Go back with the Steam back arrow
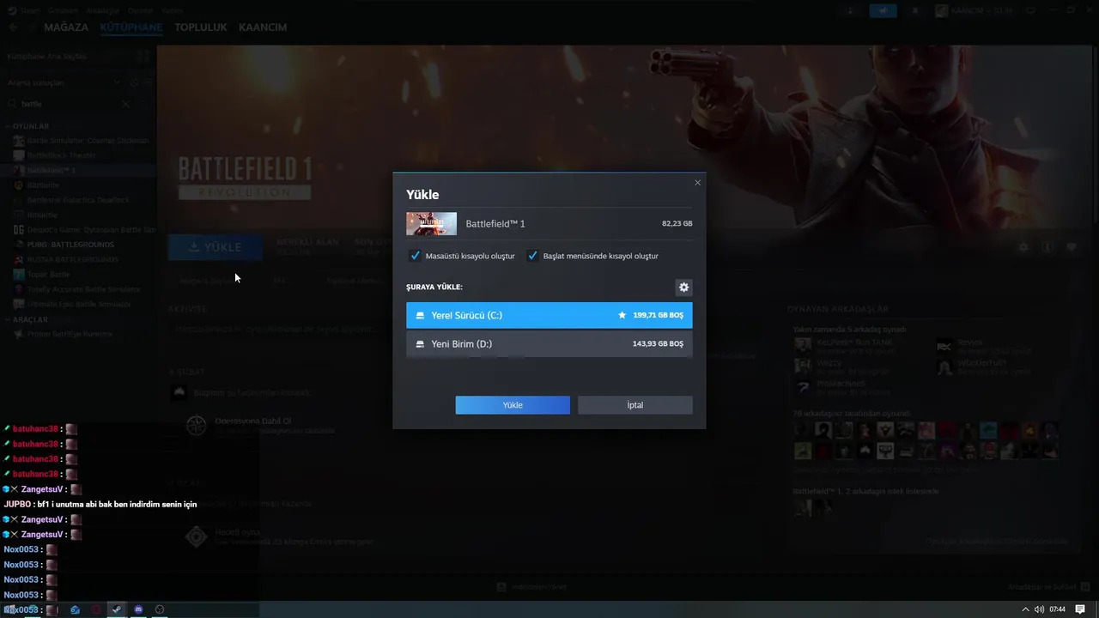The image size is (1099, 618). [x=13, y=27]
